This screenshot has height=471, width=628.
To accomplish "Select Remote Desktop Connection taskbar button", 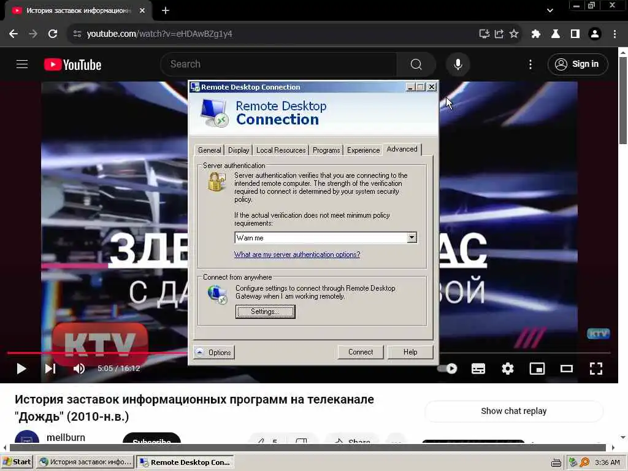I will point(185,462).
